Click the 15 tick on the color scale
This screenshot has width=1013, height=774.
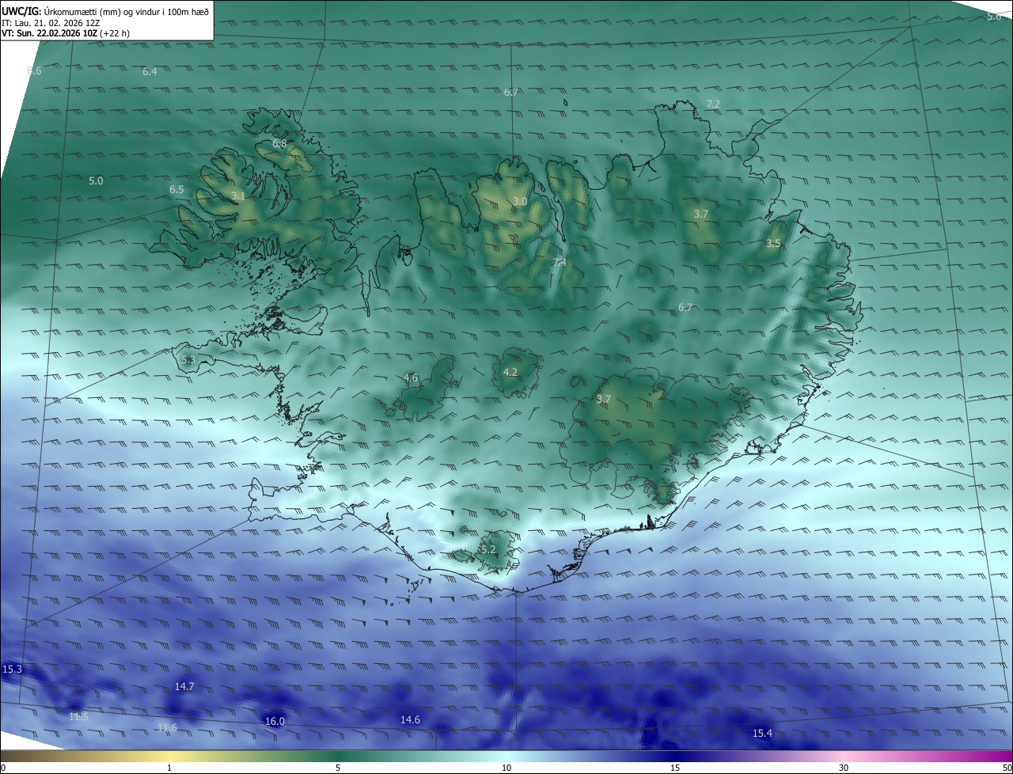tap(675, 768)
